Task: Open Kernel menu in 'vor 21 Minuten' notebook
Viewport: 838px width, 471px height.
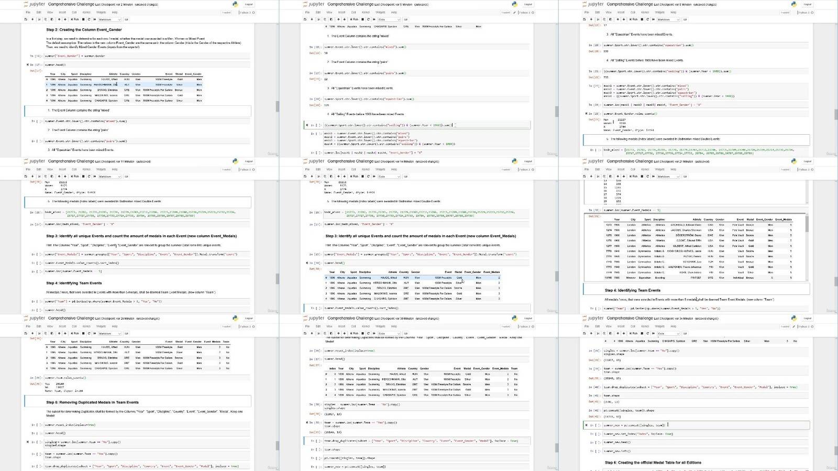Action: point(645,169)
